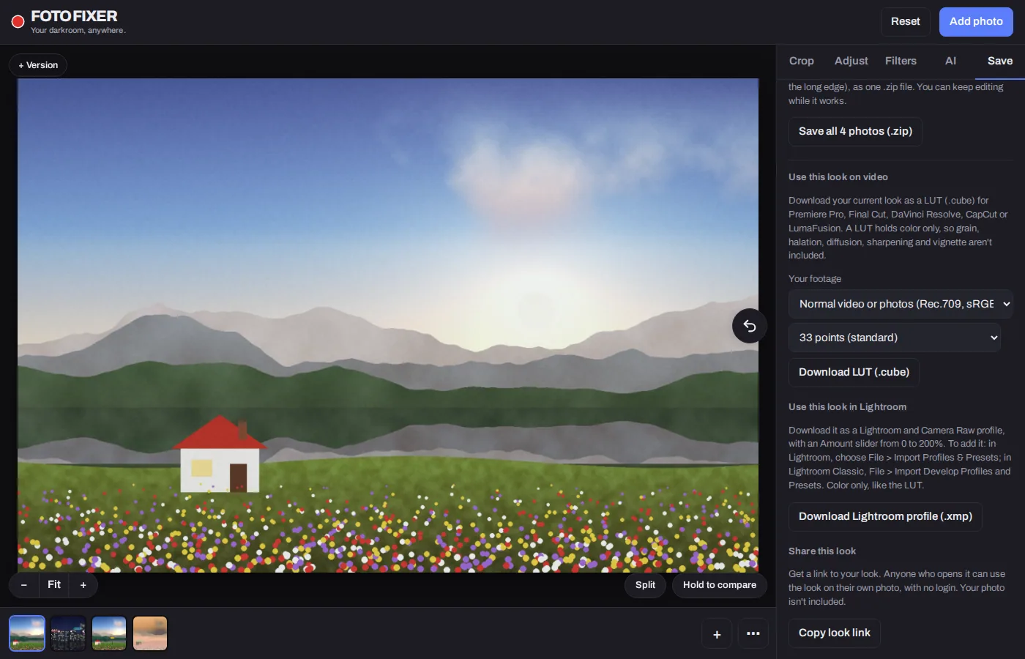This screenshot has width=1025, height=659.
Task: Open the footage type dropdown (Rec.709)
Action: coord(901,304)
